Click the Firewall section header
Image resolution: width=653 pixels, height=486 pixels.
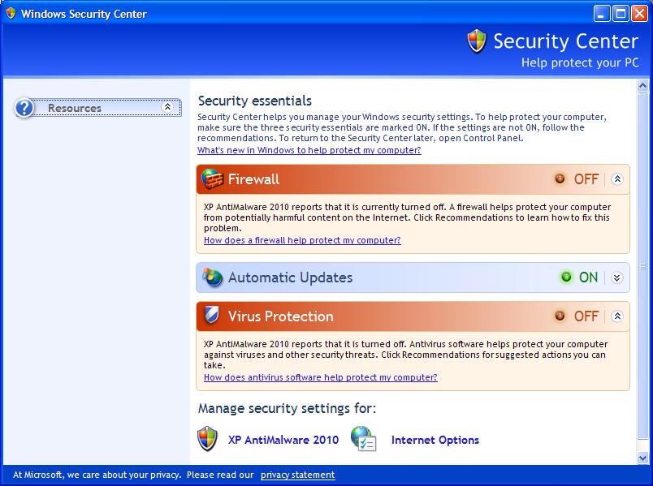point(413,179)
